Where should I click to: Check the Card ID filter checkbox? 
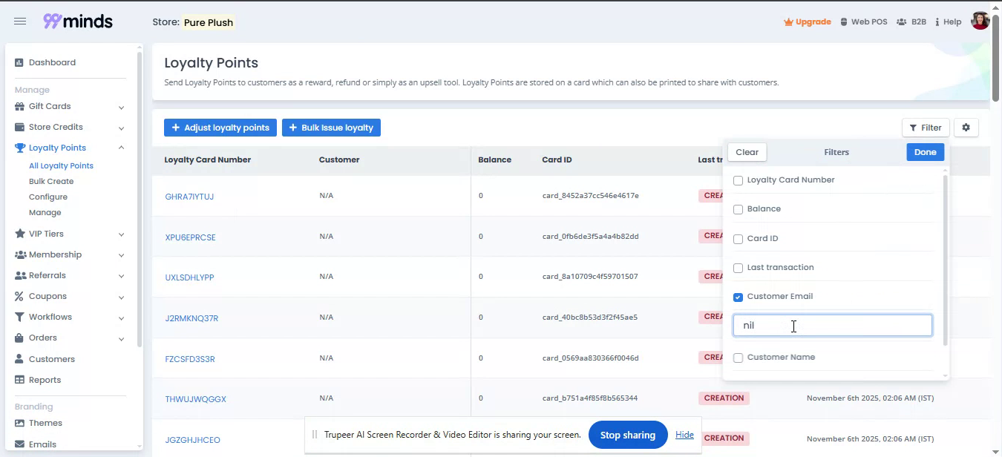click(x=738, y=239)
